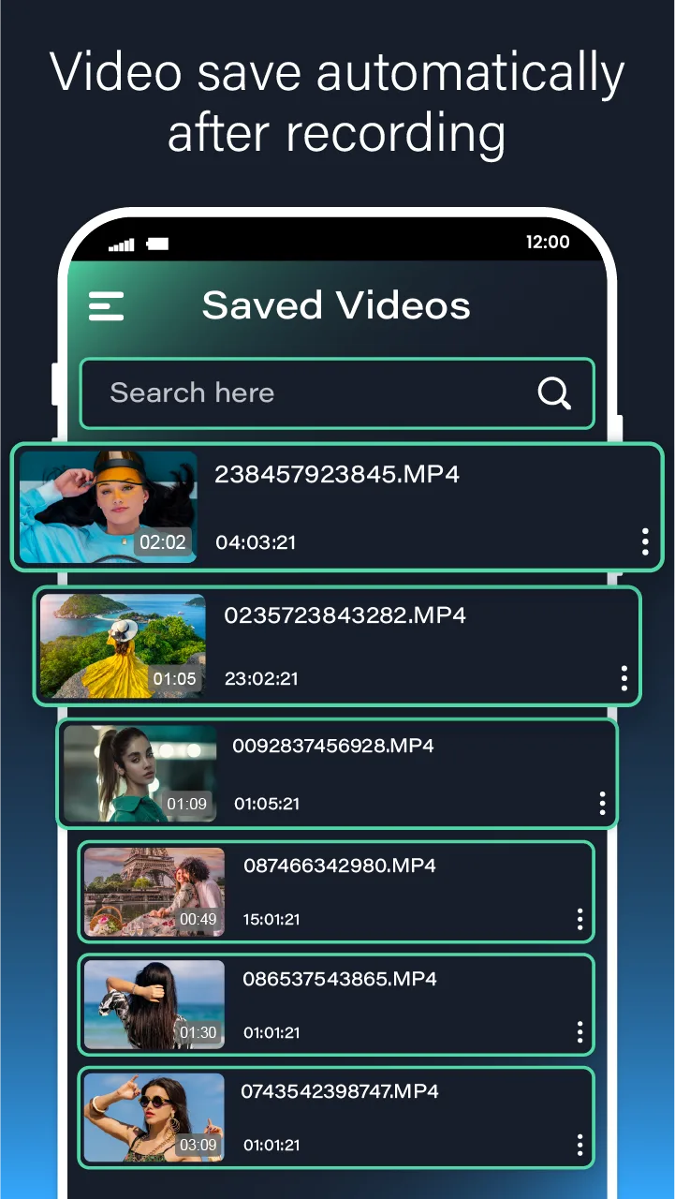
Task: Open options for 0235723843282.MP4
Action: click(x=624, y=678)
